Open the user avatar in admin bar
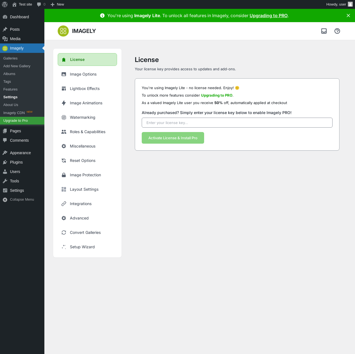The height and width of the screenshot is (354, 355). (350, 4)
